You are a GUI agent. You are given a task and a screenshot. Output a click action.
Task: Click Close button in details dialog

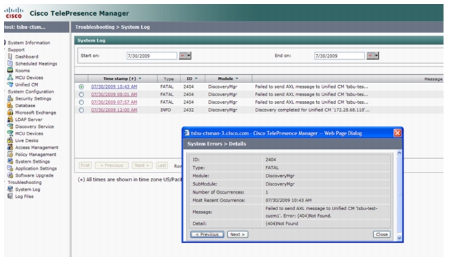(x=382, y=234)
